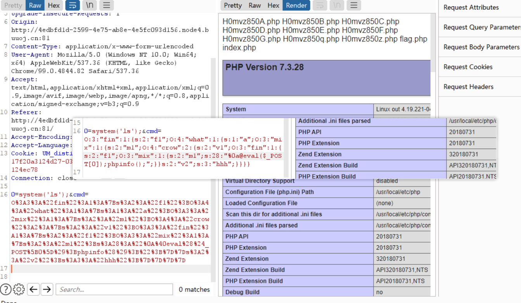Click the 'Origin:' header in the request
The height and width of the screenshot is (303, 521).
(x=24, y=22)
